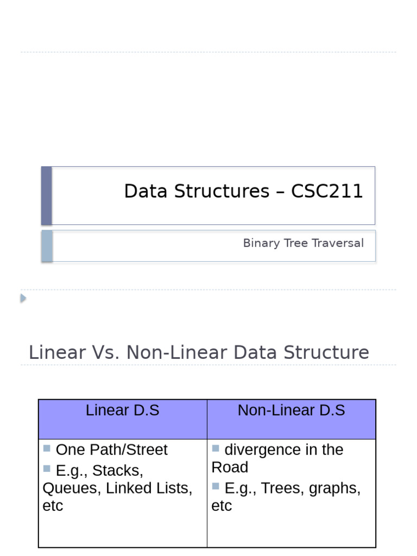The height and width of the screenshot is (556, 417).
Task: Click the Queues, Linked Lists text line
Action: point(117,488)
